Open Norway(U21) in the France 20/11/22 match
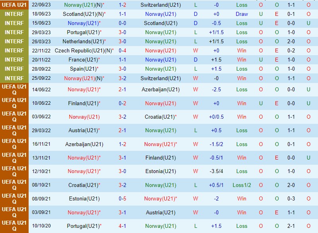This screenshot has width=318, height=233. tap(161, 60)
